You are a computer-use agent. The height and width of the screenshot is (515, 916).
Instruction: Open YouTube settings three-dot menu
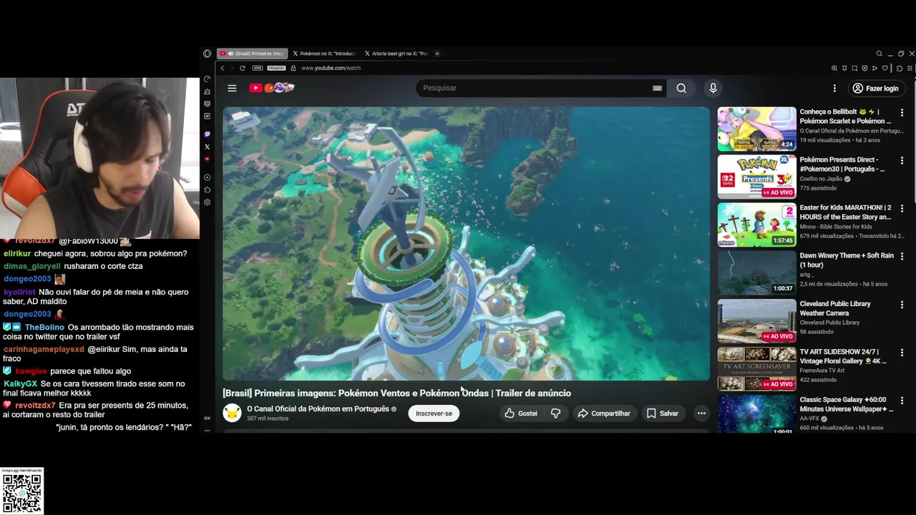[834, 88]
